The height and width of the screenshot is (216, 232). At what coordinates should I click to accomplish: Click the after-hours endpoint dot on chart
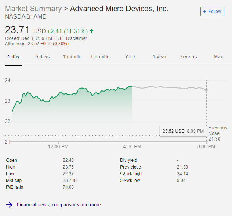click(x=206, y=90)
